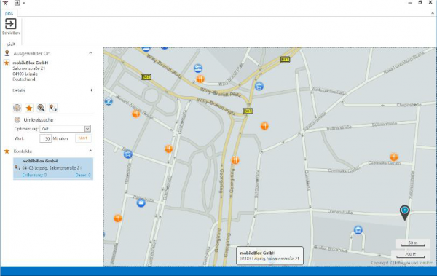437x276 pixels.
Task: Select the Umkreissuche radius tool button
Action: point(17,108)
